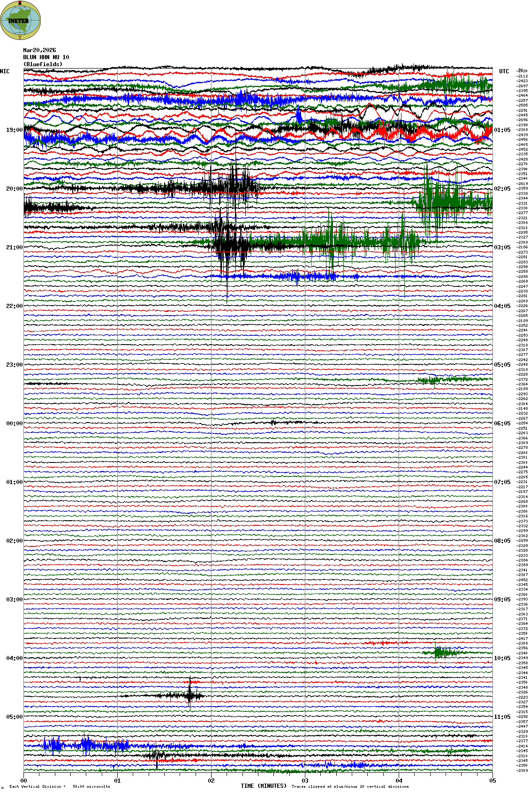Viewport: 530px width, 793px height.
Task: Select the NIC local time column label
Action: point(5,71)
